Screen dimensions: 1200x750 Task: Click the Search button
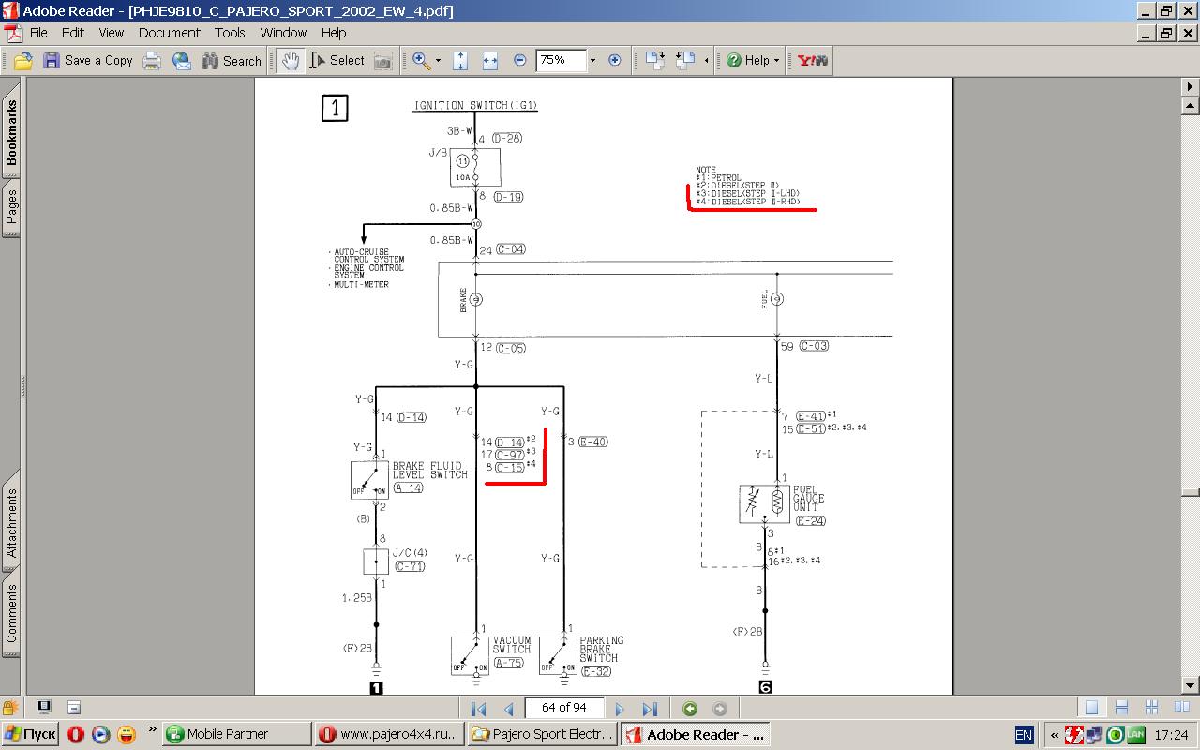coord(232,61)
